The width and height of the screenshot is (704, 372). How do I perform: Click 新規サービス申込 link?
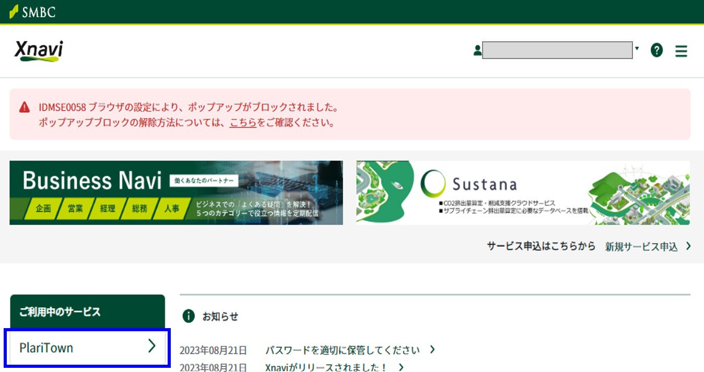(x=641, y=247)
